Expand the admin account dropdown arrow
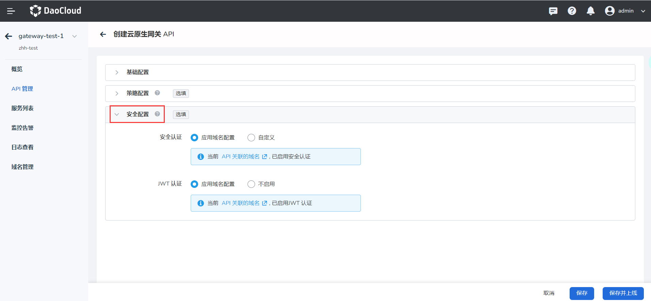 (643, 11)
